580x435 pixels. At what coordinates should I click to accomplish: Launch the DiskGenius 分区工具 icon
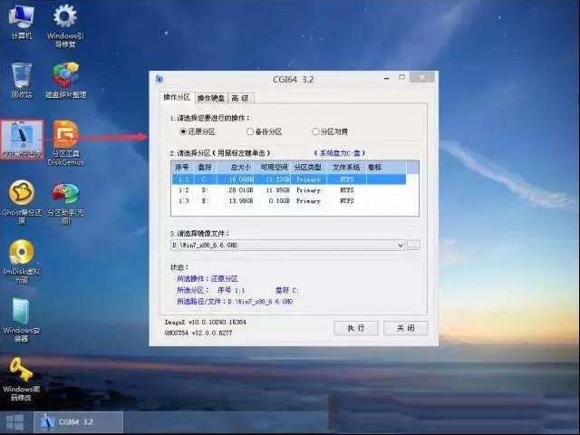pos(65,143)
